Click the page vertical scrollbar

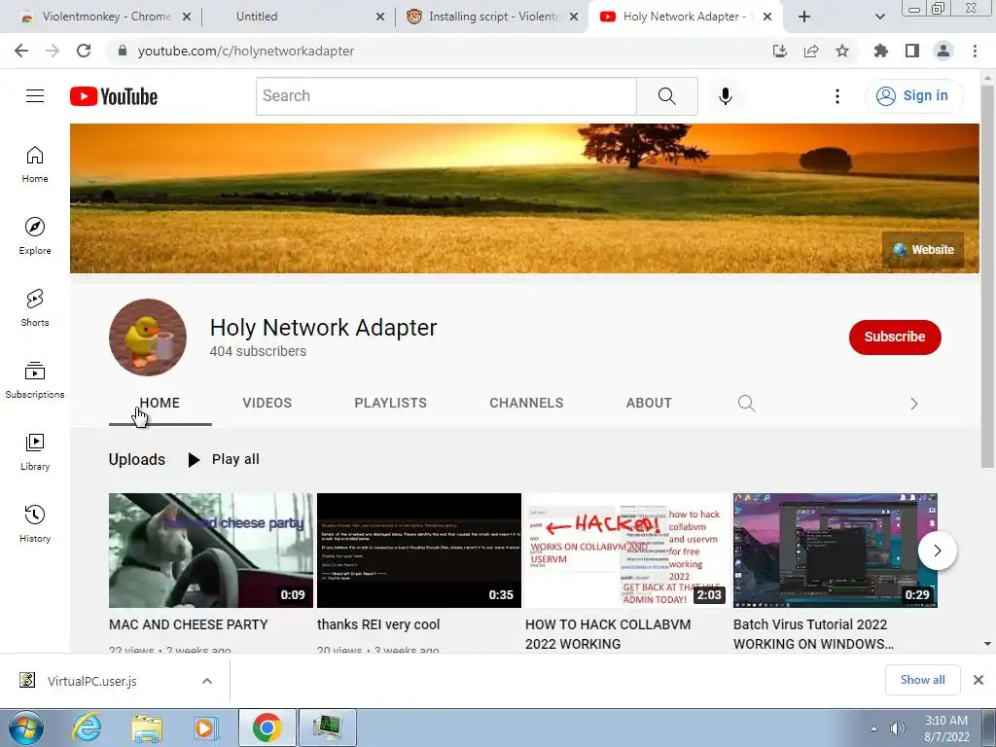(987, 276)
